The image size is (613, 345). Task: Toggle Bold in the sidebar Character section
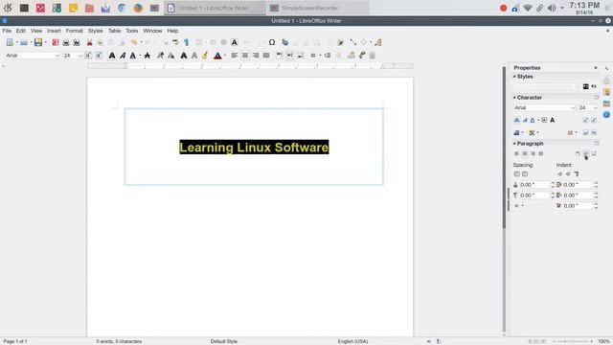(x=517, y=120)
